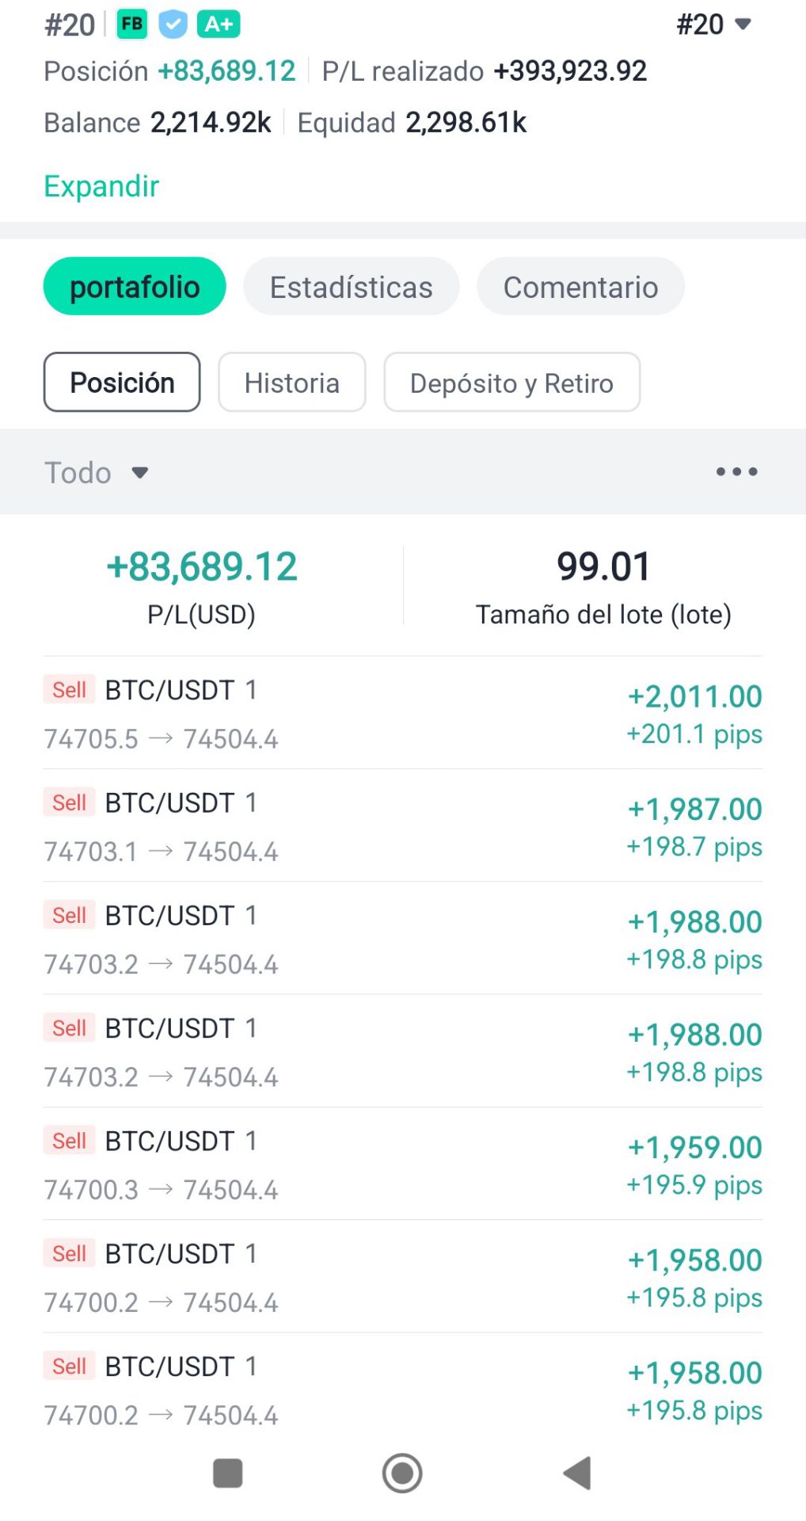This screenshot has height=1521, width=806.
Task: Switch to the Comentario tab
Action: tap(580, 287)
